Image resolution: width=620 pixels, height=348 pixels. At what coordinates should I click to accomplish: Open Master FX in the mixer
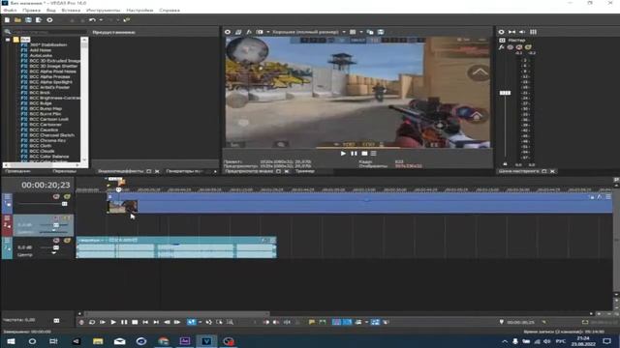click(x=502, y=47)
